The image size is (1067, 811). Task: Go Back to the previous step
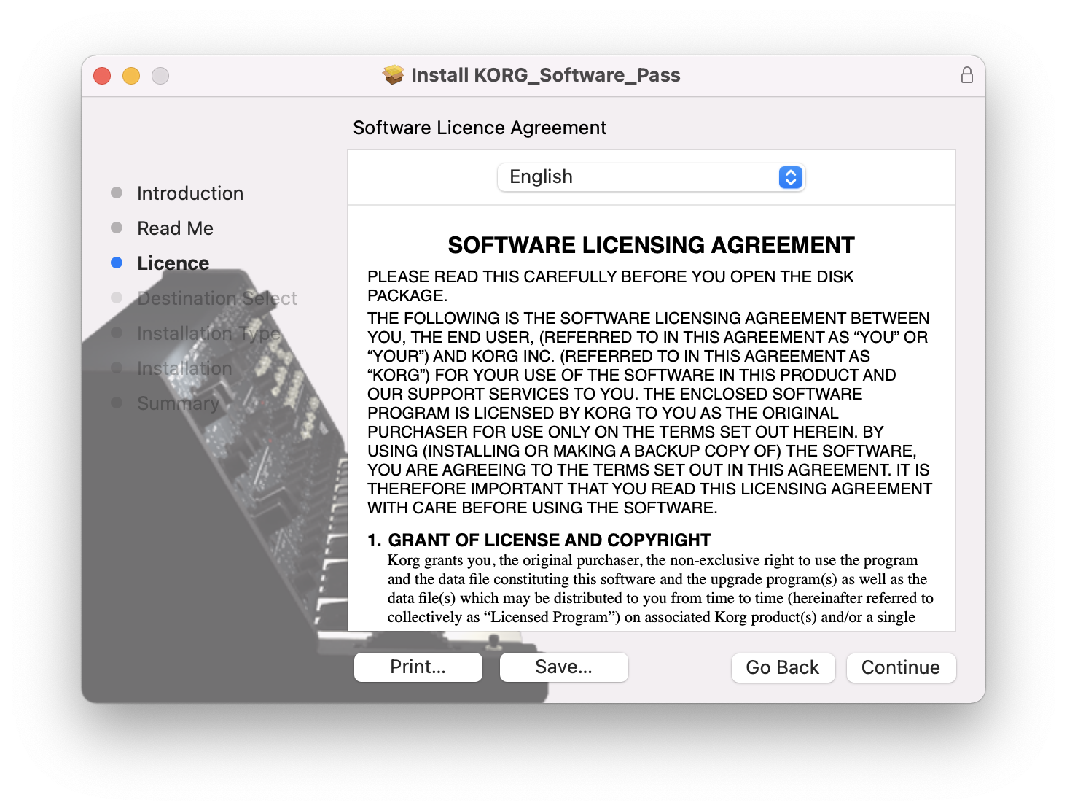tap(783, 668)
